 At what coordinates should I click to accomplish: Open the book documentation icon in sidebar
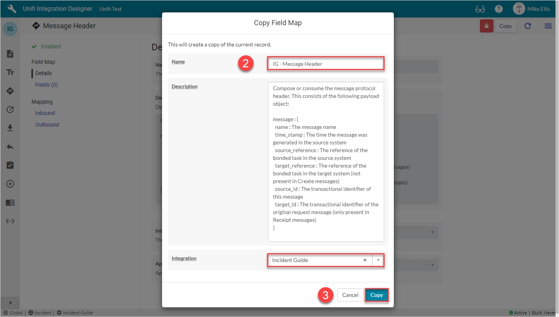10,202
